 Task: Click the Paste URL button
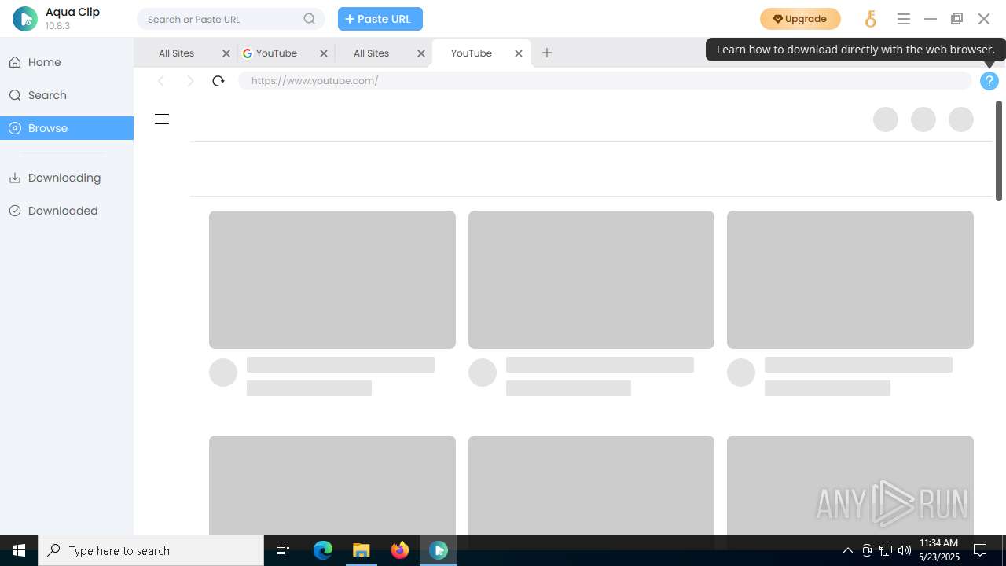(x=380, y=19)
